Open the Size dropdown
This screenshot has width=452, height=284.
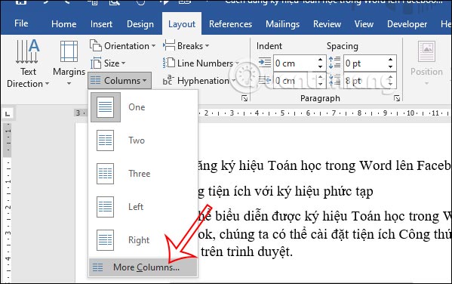click(108, 63)
